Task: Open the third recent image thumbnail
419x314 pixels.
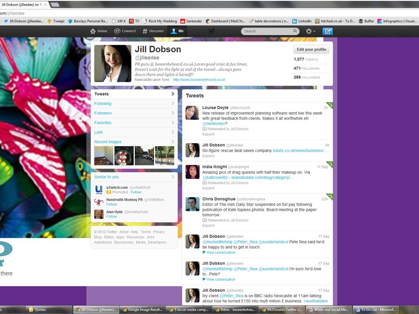Action: (144, 156)
